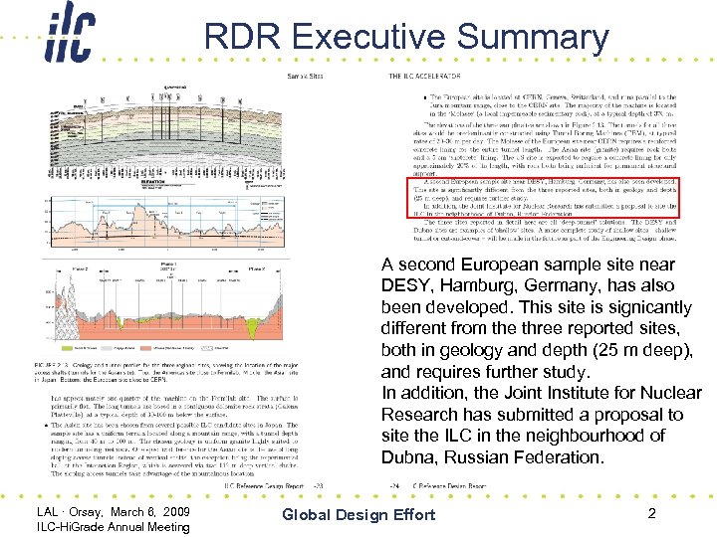Click 'ILC Reference Design Report' page footer
Screen dimensions: 717x537
[x=264, y=486]
